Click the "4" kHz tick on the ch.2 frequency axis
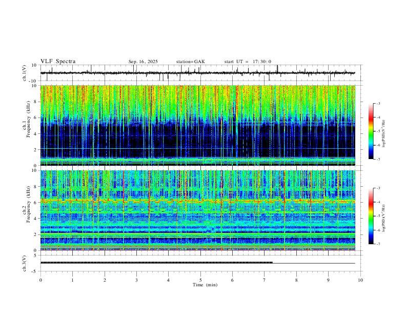 (36, 219)
